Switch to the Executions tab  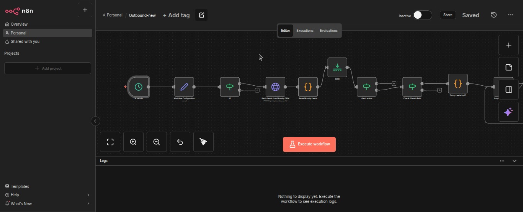click(305, 31)
